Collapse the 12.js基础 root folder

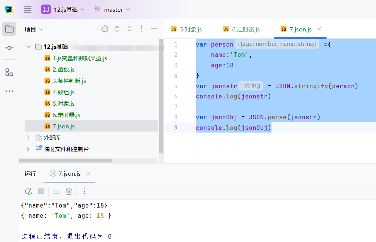(28, 47)
